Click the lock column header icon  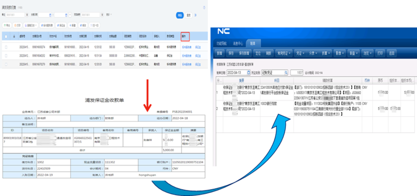13,36
